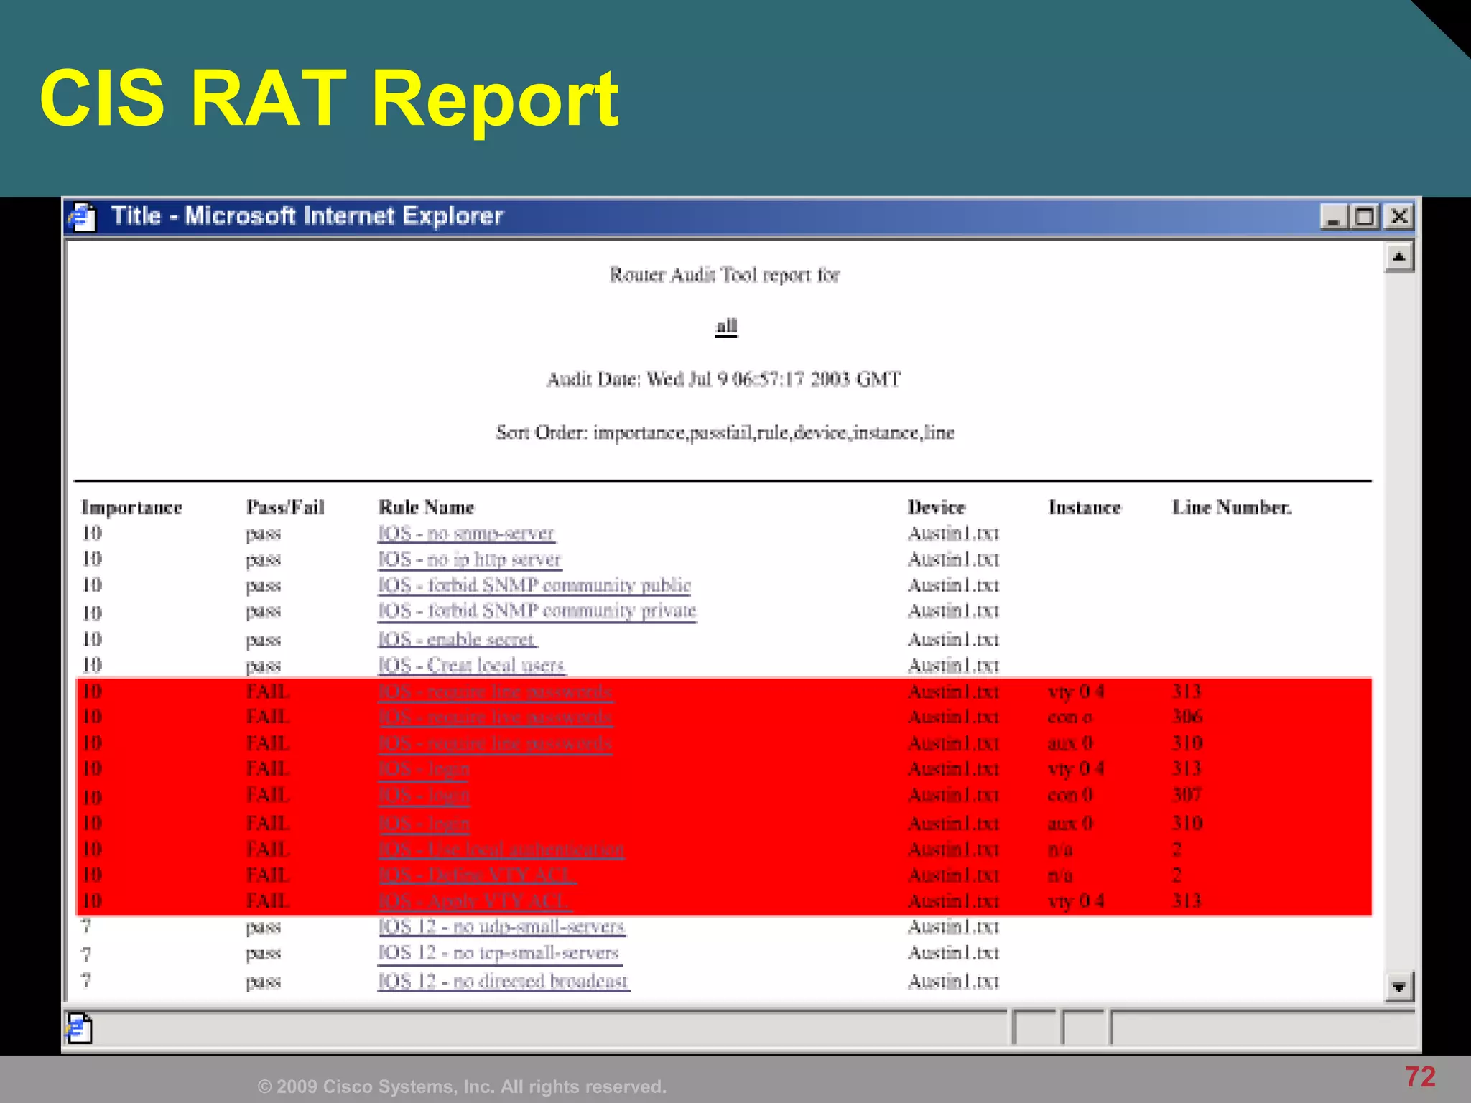Viewport: 1471px width, 1103px height.
Task: Open the 'all' report link
Action: click(726, 326)
